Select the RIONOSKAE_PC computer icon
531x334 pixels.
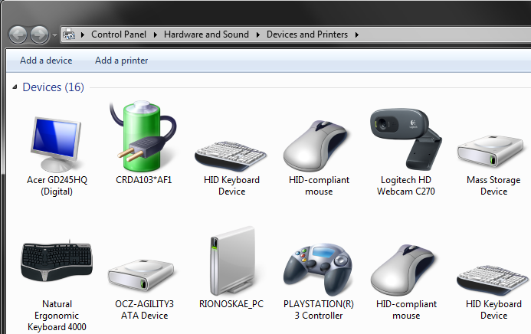232,260
